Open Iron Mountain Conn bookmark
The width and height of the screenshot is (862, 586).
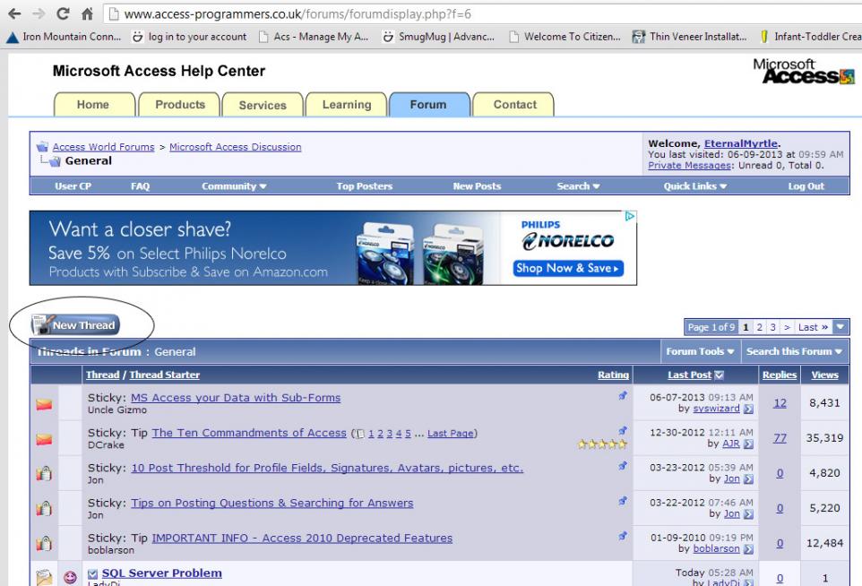[x=64, y=37]
